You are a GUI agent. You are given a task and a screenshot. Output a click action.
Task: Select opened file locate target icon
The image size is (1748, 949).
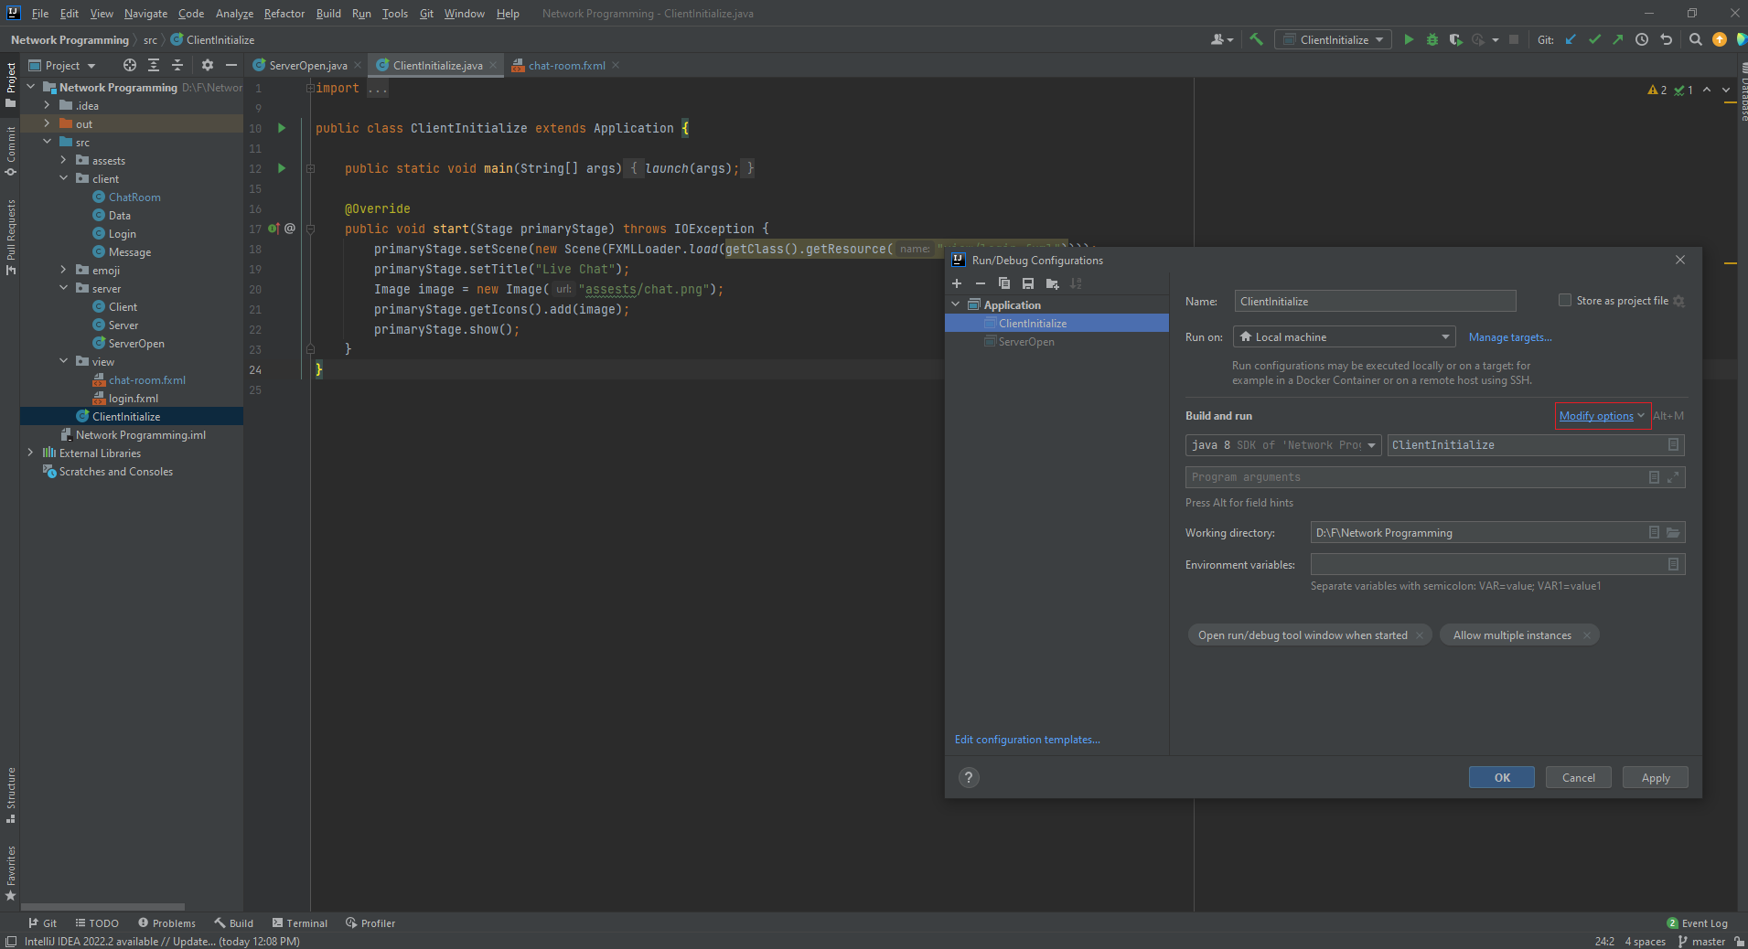[130, 65]
